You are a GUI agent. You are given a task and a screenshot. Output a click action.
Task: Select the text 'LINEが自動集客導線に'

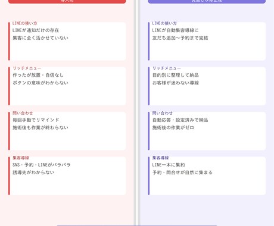(175, 30)
